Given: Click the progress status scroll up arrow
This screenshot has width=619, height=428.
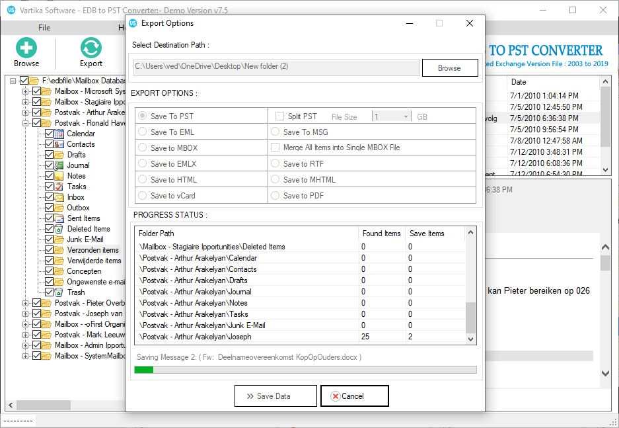Looking at the screenshot, I should (x=470, y=232).
